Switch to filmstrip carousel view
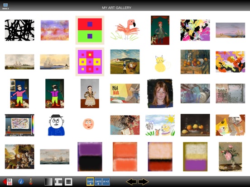This screenshot has width=250, height=187. (58, 182)
